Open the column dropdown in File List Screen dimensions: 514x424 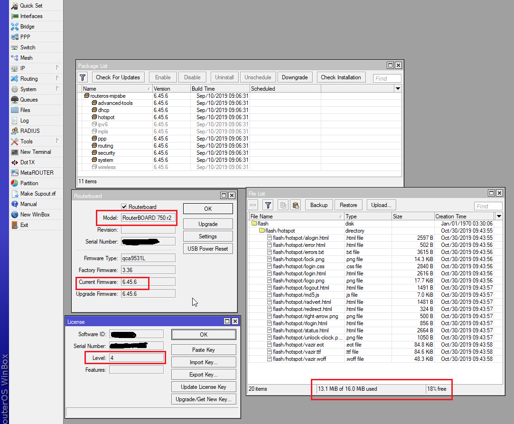(x=499, y=216)
